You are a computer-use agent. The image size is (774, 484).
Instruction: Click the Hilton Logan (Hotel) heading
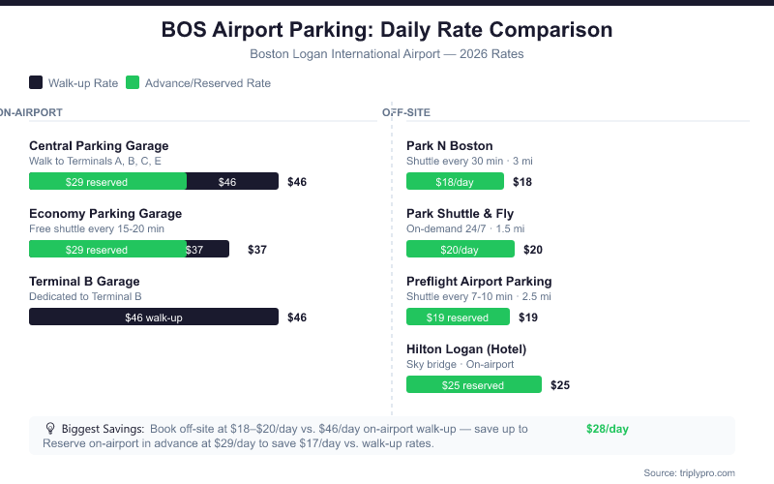tap(466, 349)
